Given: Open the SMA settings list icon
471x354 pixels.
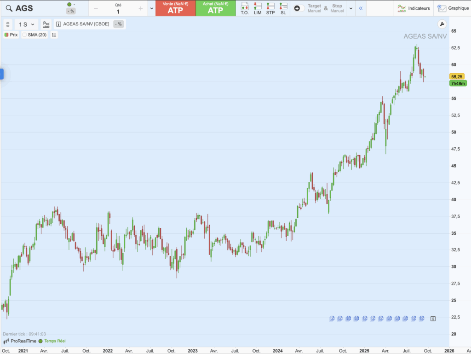Looking at the screenshot, I should coord(54,35).
